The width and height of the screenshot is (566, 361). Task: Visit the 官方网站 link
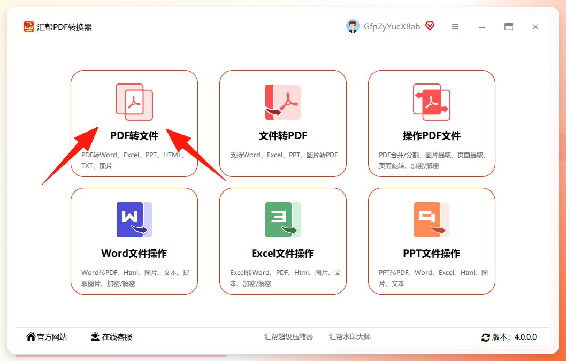click(x=52, y=337)
